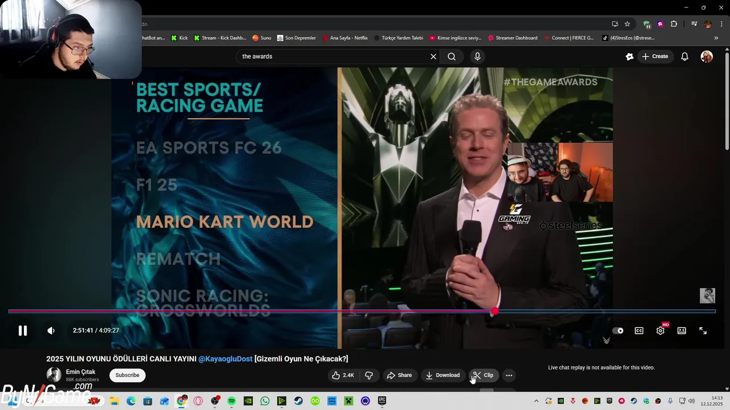730x410 pixels.
Task: Open Stream - Kick Dashboard bookmark
Action: click(220, 38)
